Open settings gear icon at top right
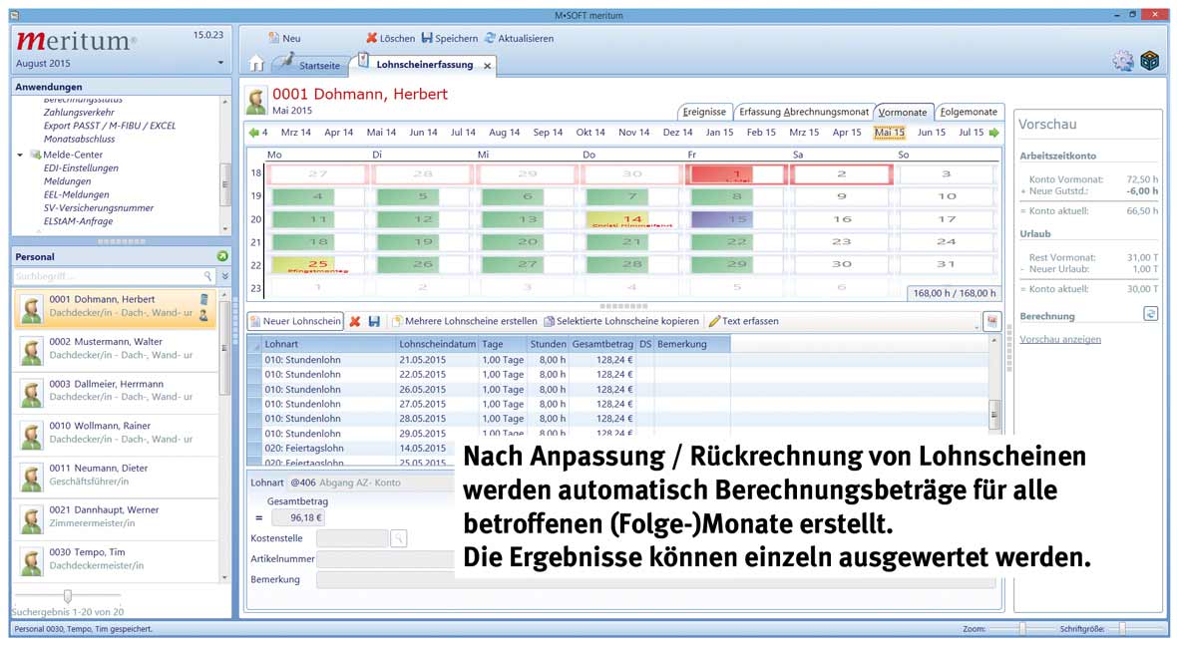This screenshot has width=1177, height=648. pyautogui.click(x=1123, y=61)
